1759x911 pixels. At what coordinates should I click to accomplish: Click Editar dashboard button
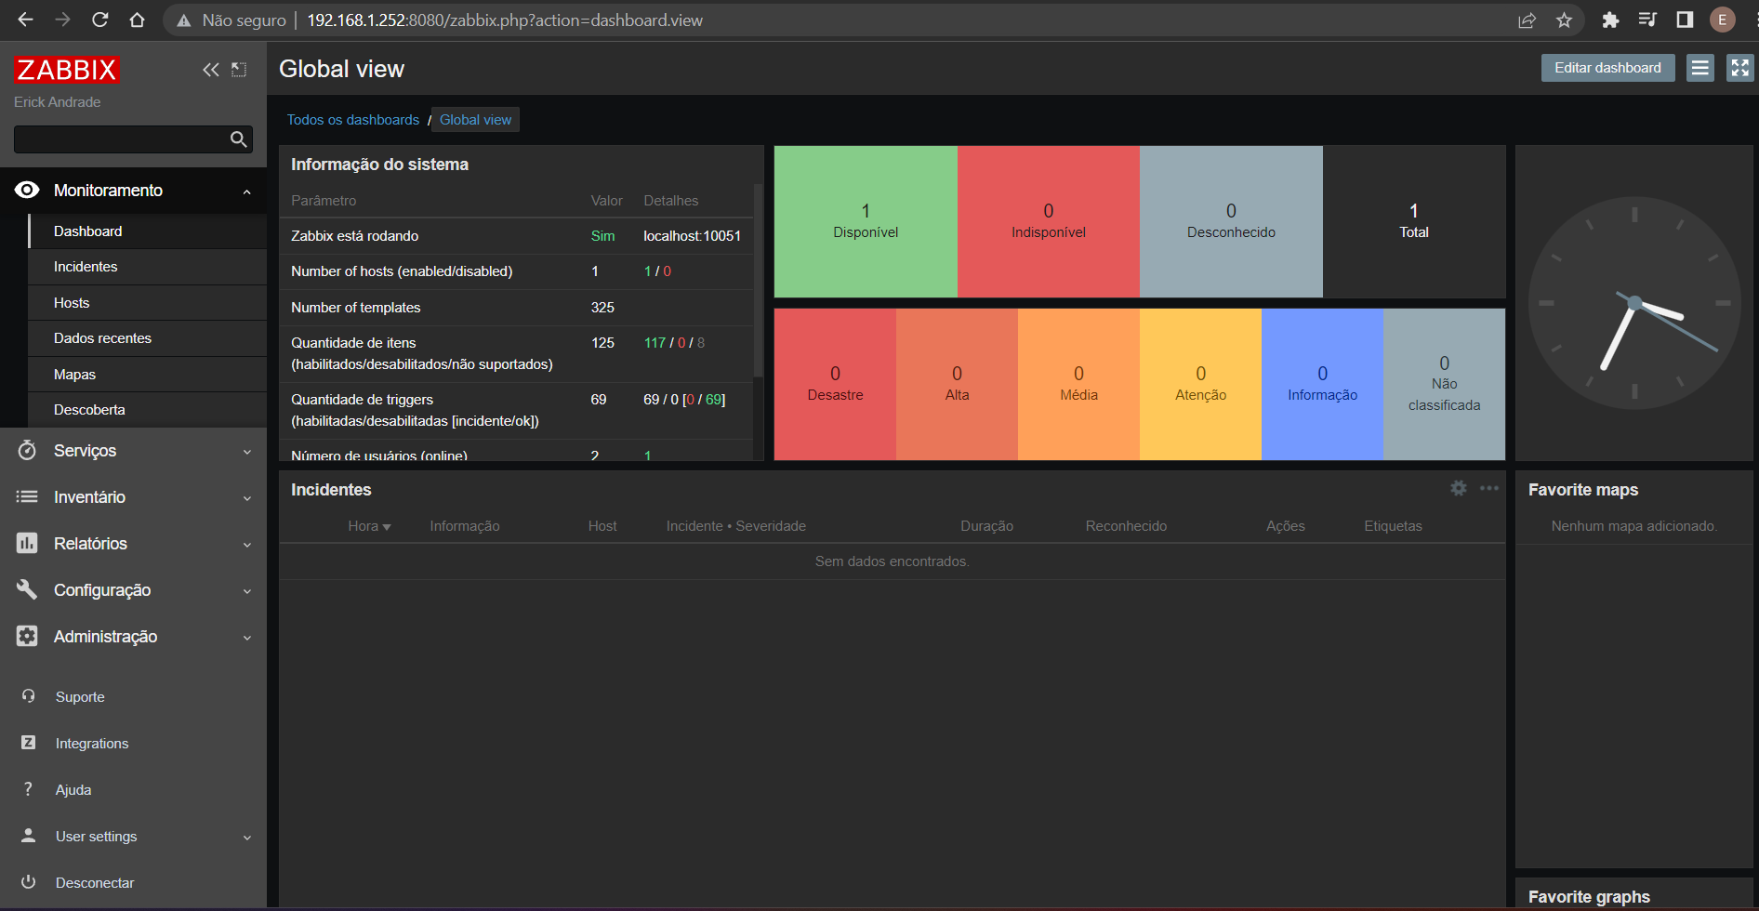pyautogui.click(x=1607, y=68)
